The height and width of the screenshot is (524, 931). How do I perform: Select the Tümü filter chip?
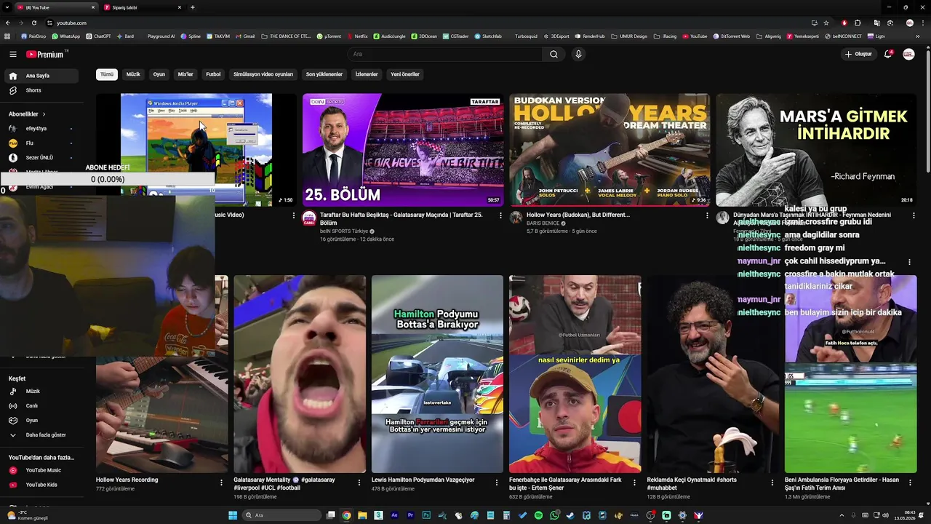coord(107,74)
